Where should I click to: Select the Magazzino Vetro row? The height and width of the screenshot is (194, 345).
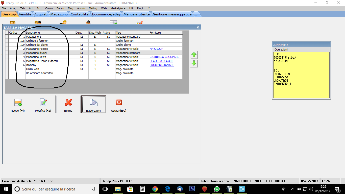(94, 57)
